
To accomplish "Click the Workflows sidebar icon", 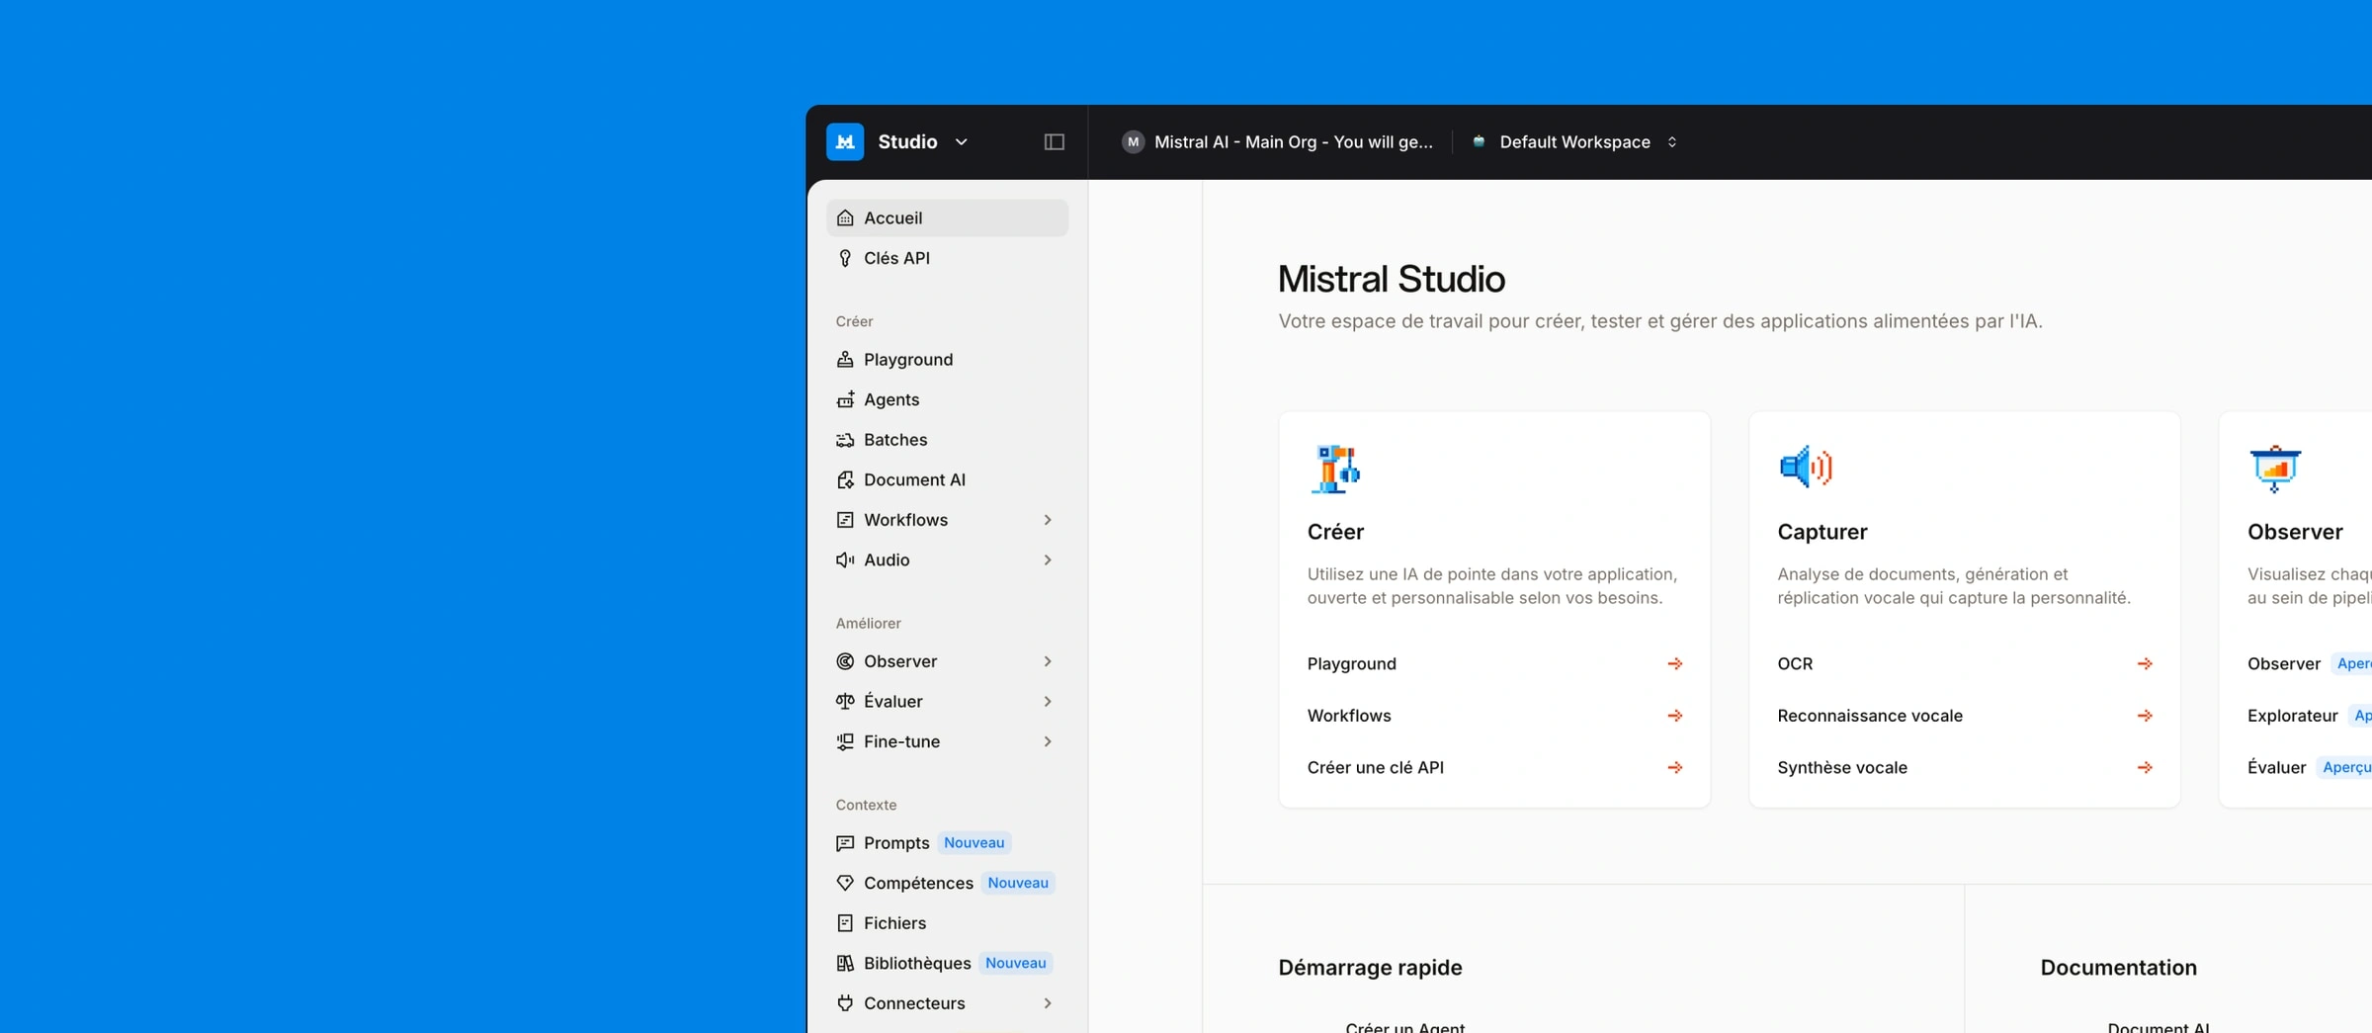I will [x=845, y=520].
